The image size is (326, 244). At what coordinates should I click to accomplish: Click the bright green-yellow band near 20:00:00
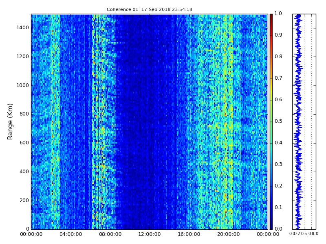click(x=228, y=122)
